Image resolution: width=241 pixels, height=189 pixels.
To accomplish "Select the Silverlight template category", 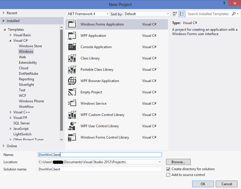I will tap(26, 85).
